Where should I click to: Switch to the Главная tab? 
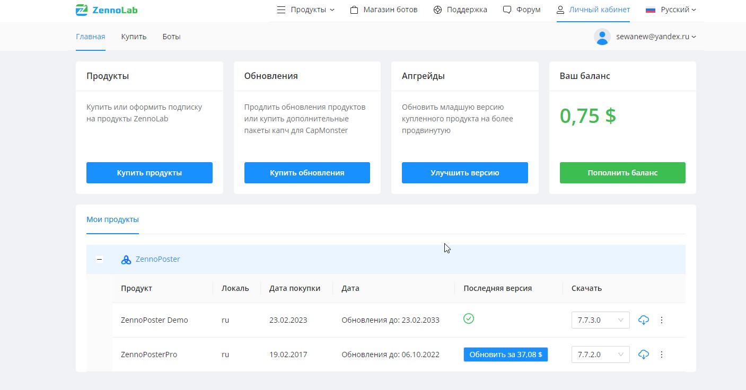[x=91, y=37]
